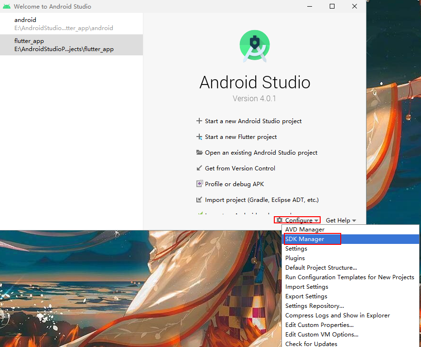This screenshot has height=347, width=421.
Task: Click the Configure gear icon
Action: (x=279, y=220)
